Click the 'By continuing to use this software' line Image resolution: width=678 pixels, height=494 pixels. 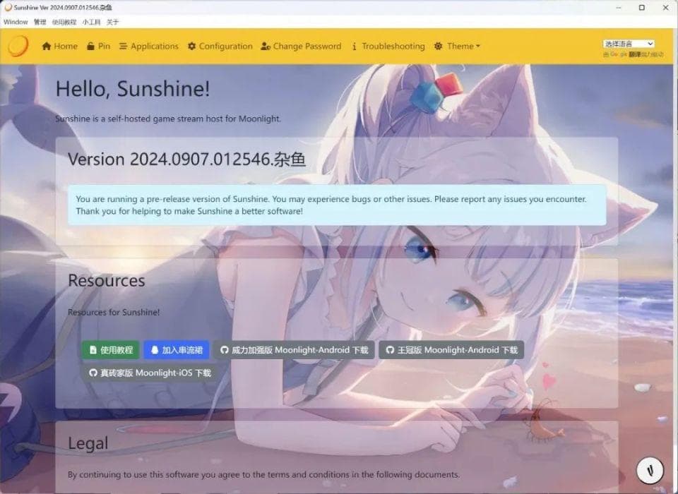[263, 474]
